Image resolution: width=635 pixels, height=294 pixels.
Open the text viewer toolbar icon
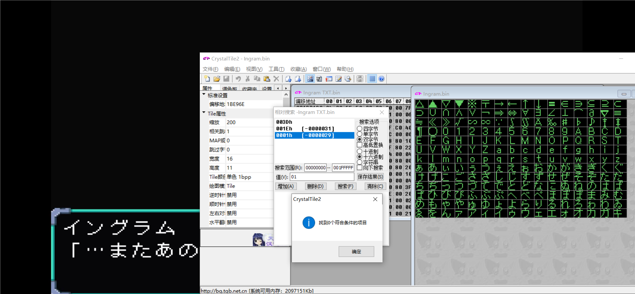(x=329, y=79)
